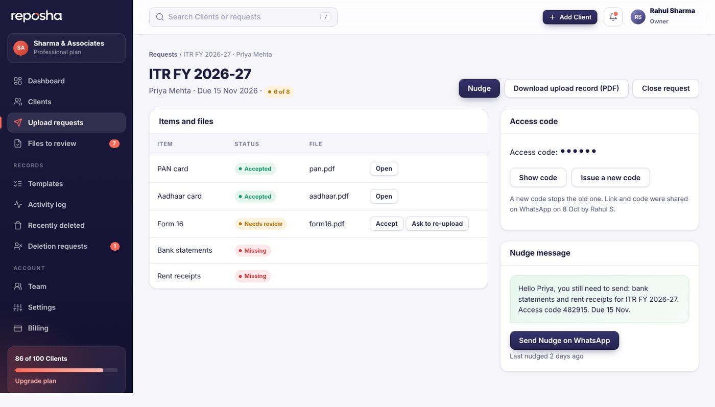715x407 pixels.
Task: Select the Upload requests paper-plane icon
Action: tap(18, 123)
